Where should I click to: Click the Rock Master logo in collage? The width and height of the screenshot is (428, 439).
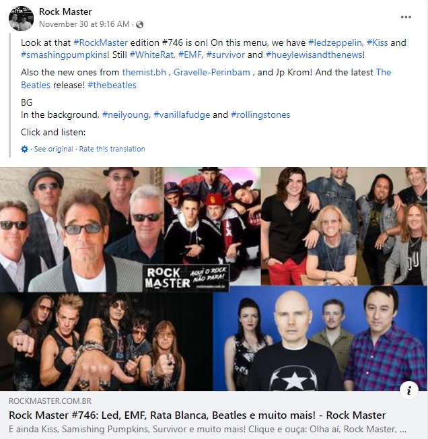[x=186, y=278]
